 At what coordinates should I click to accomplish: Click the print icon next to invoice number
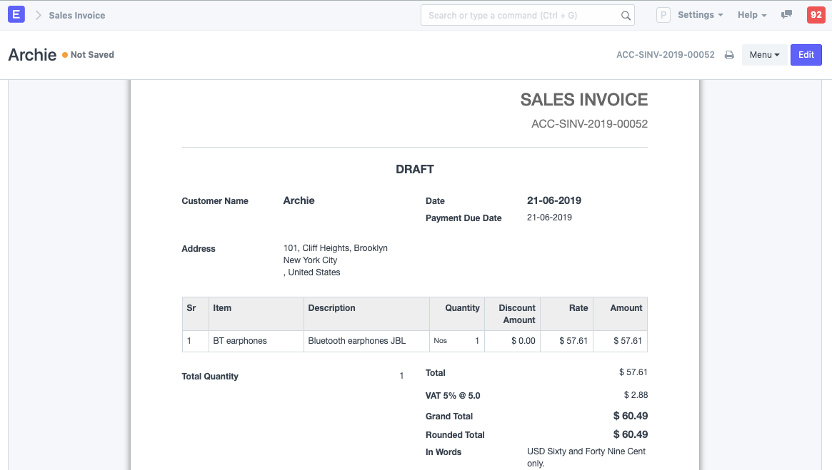[728, 54]
